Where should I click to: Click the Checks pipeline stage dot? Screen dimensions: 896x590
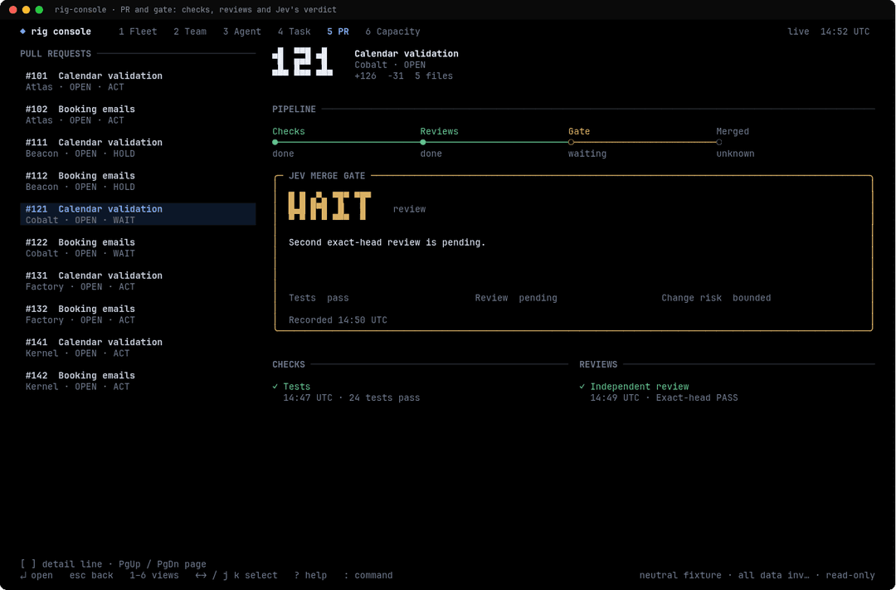[x=275, y=143]
